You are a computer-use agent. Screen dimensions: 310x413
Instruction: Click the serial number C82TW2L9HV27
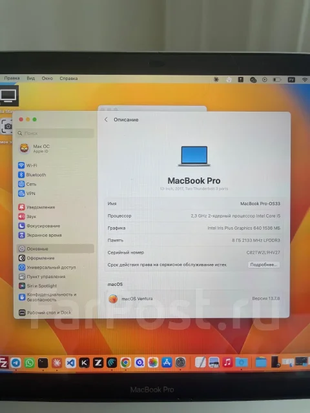263,252
